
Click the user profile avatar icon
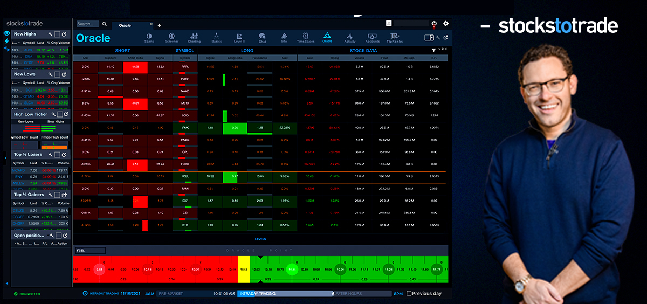pyautogui.click(x=389, y=23)
